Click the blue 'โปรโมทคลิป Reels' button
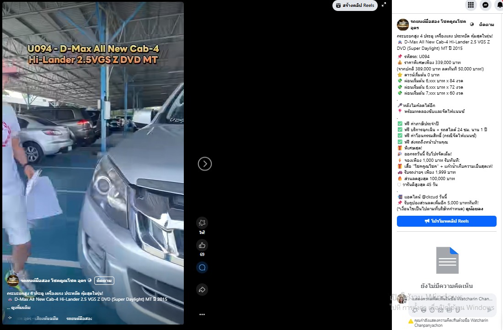This screenshot has height=330, width=503. point(447,221)
